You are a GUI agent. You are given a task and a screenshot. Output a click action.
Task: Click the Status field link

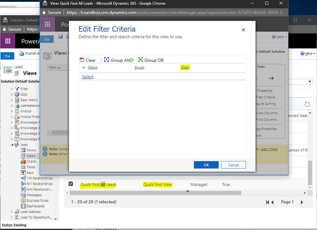click(x=93, y=67)
